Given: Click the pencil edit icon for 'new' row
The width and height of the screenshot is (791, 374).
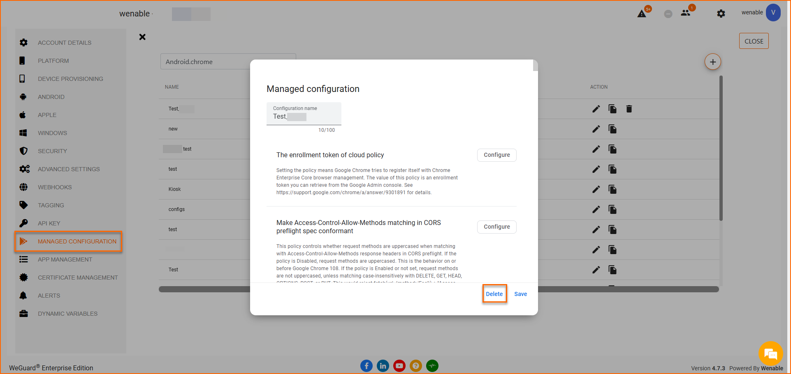Looking at the screenshot, I should tap(596, 129).
